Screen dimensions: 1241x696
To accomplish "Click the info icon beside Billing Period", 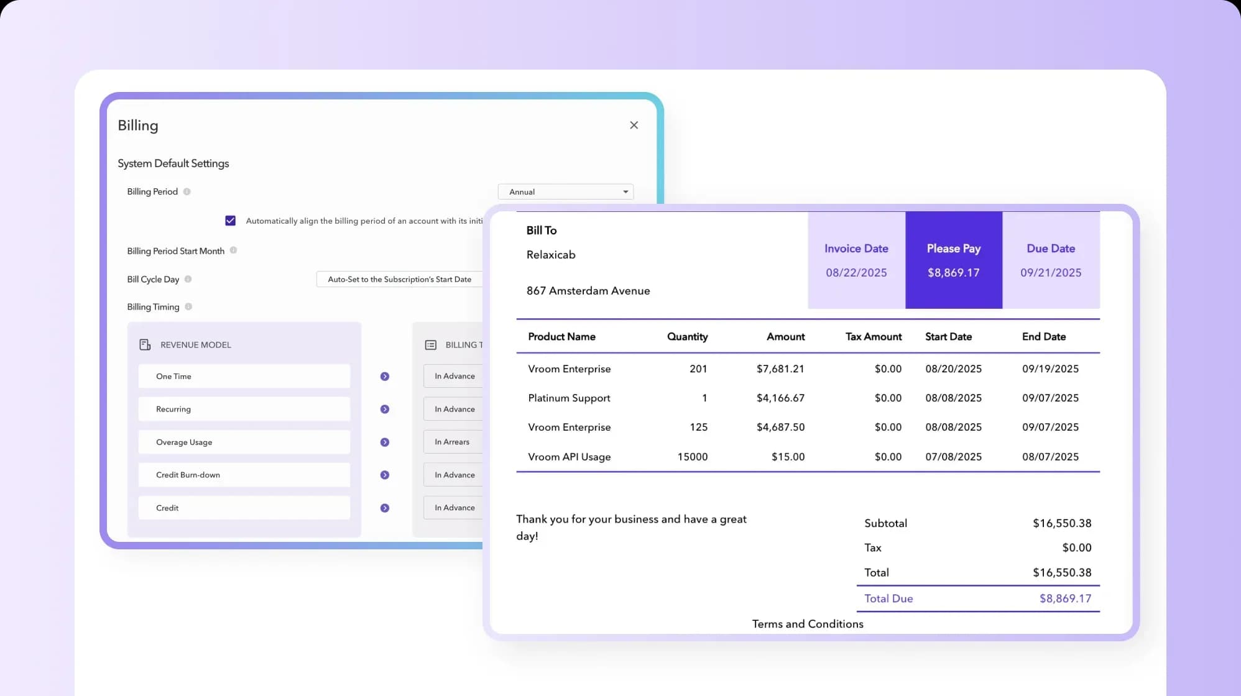I will point(187,191).
